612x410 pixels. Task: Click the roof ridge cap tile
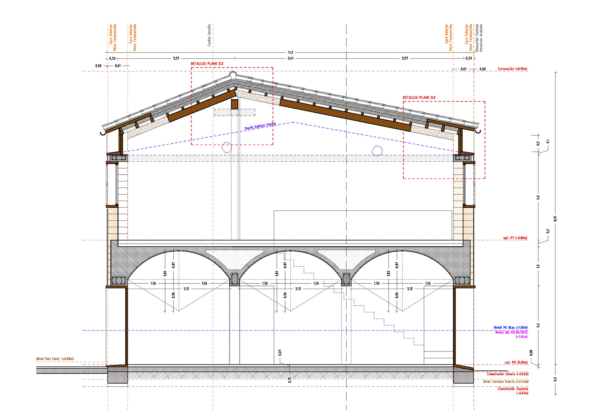point(232,74)
